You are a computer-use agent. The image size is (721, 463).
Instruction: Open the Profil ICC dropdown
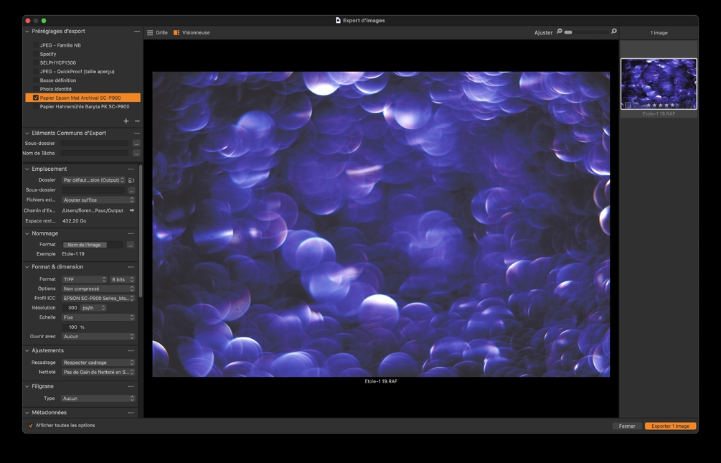coord(98,298)
